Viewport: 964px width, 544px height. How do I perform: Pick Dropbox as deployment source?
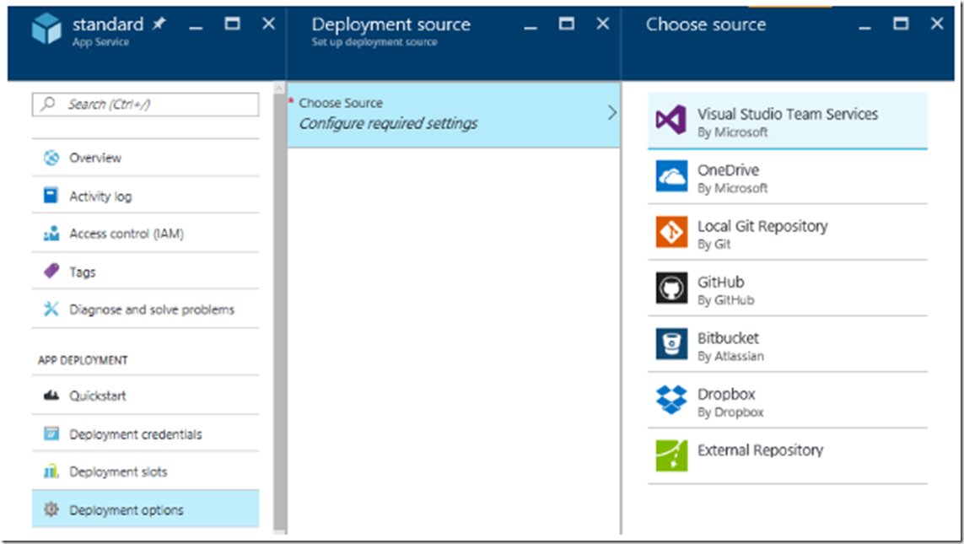click(788, 400)
